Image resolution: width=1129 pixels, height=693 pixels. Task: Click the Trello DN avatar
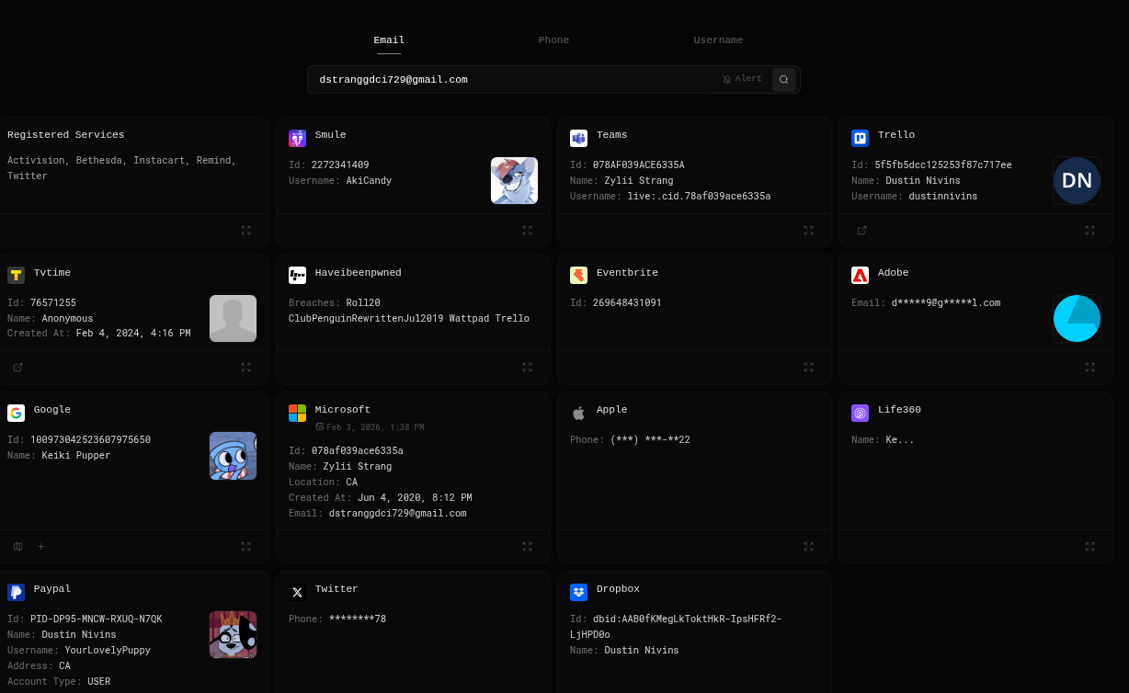[x=1077, y=180]
